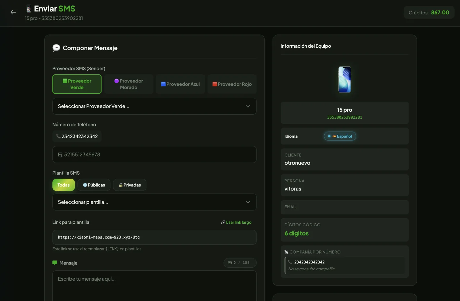
Task: Select the phone number chip 2342342342342
Action: 77,136
